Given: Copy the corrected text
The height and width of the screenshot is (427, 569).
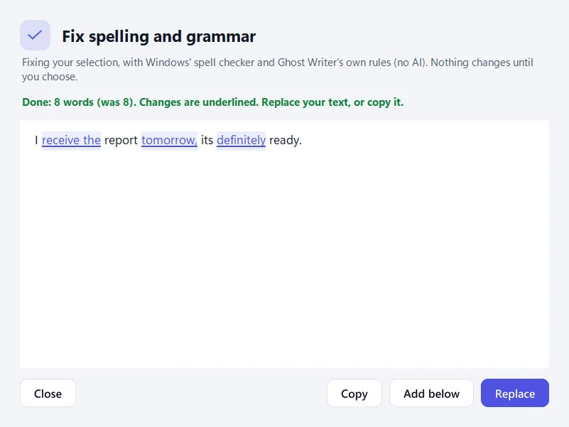Looking at the screenshot, I should pos(354,393).
